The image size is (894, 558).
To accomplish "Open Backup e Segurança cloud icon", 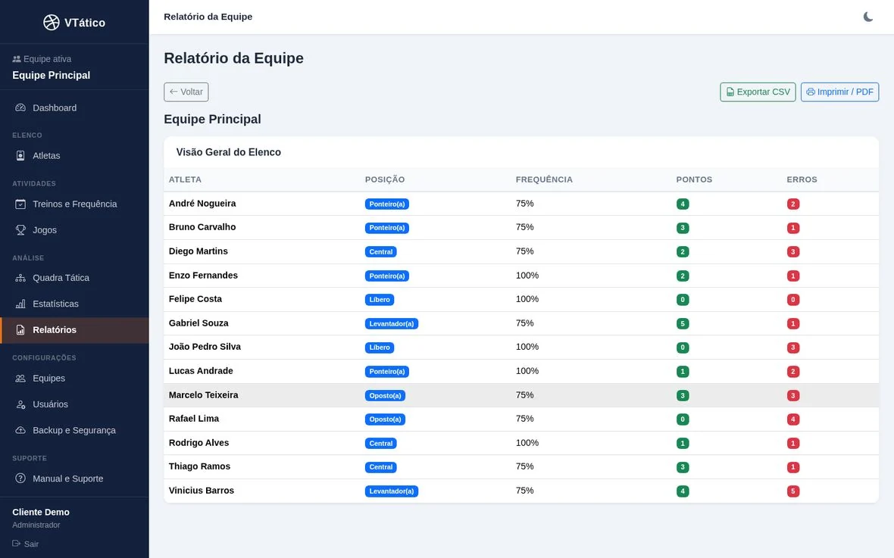I will pos(20,430).
